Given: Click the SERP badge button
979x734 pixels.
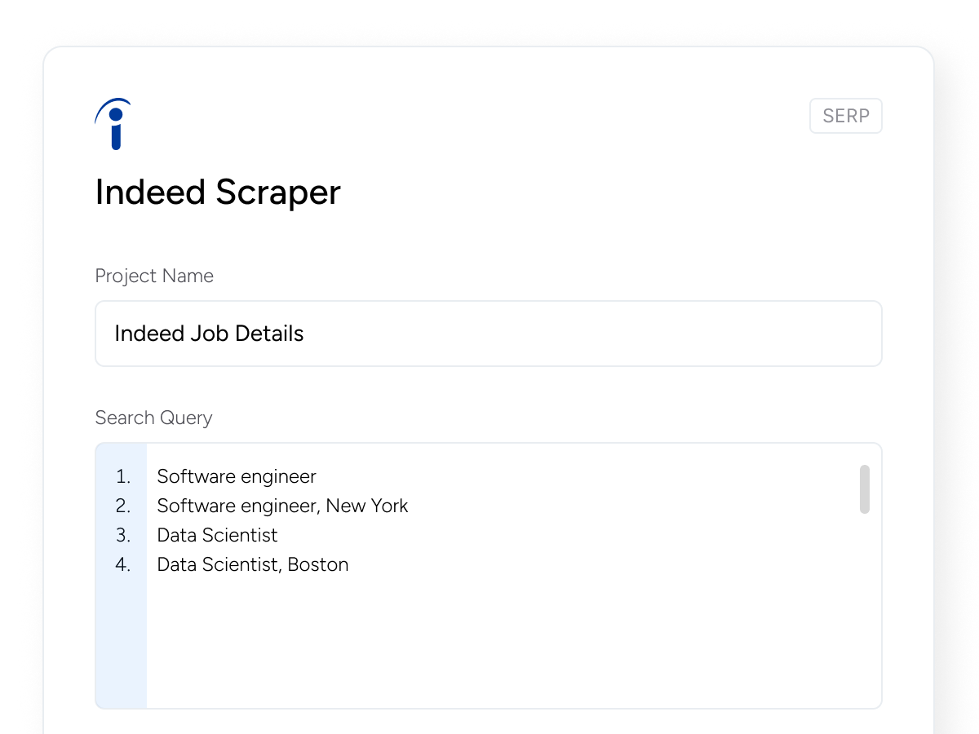Looking at the screenshot, I should [845, 116].
